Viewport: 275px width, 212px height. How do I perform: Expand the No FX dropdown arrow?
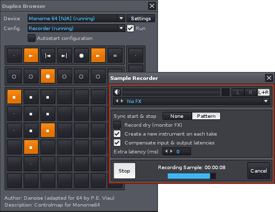(x=266, y=101)
